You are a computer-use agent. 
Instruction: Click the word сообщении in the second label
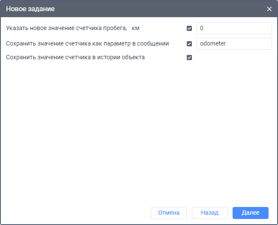(155, 43)
